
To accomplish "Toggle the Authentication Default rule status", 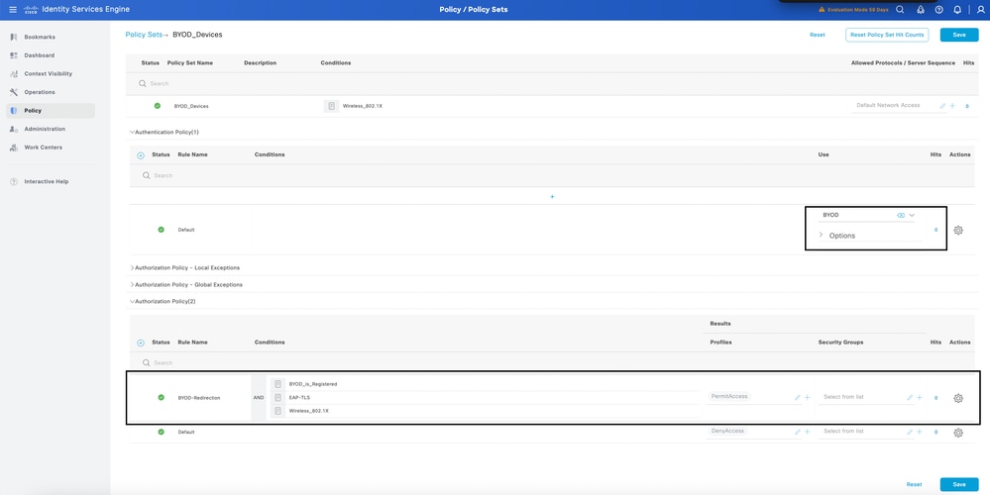I will tap(161, 230).
